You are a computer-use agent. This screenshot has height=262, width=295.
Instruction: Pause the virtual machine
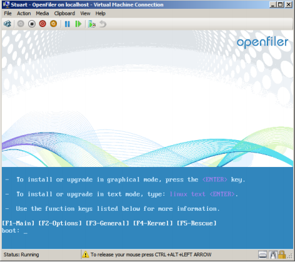(x=67, y=24)
